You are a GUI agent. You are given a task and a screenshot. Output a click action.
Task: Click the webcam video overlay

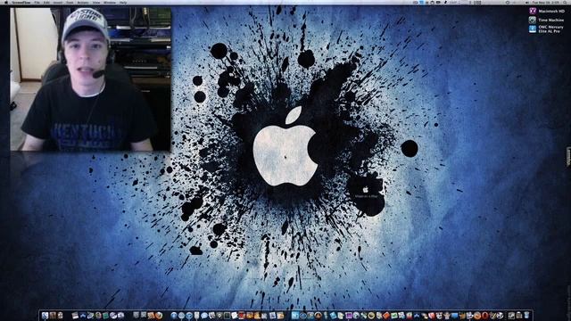(90, 79)
